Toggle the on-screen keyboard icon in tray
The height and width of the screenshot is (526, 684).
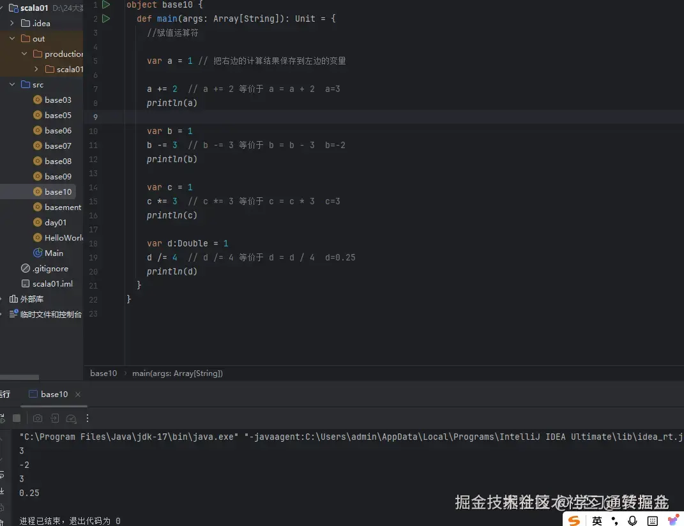[x=653, y=521]
